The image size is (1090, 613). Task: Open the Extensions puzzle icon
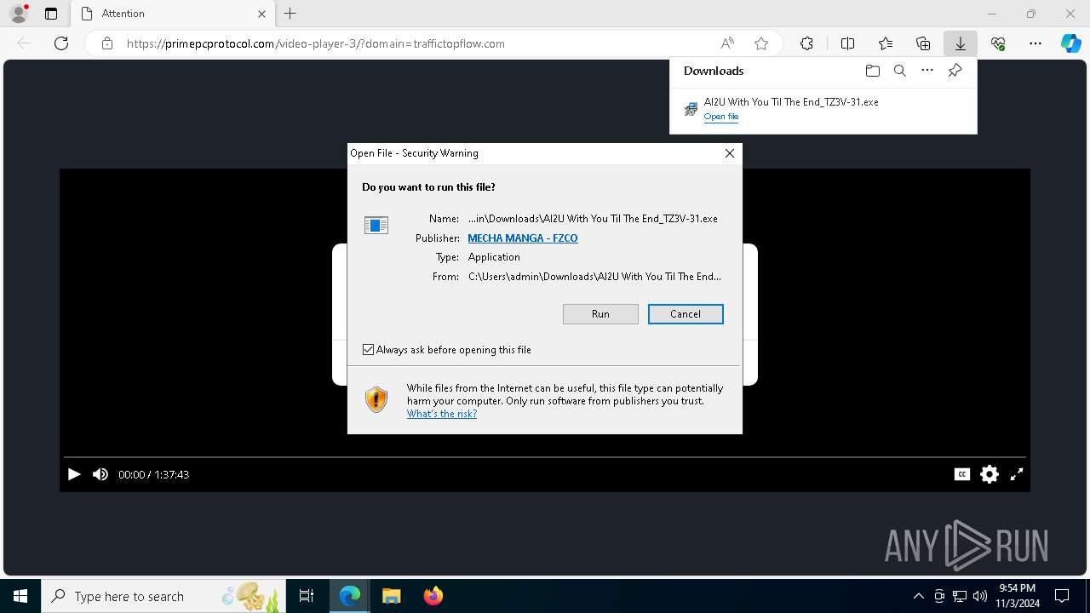(x=806, y=43)
